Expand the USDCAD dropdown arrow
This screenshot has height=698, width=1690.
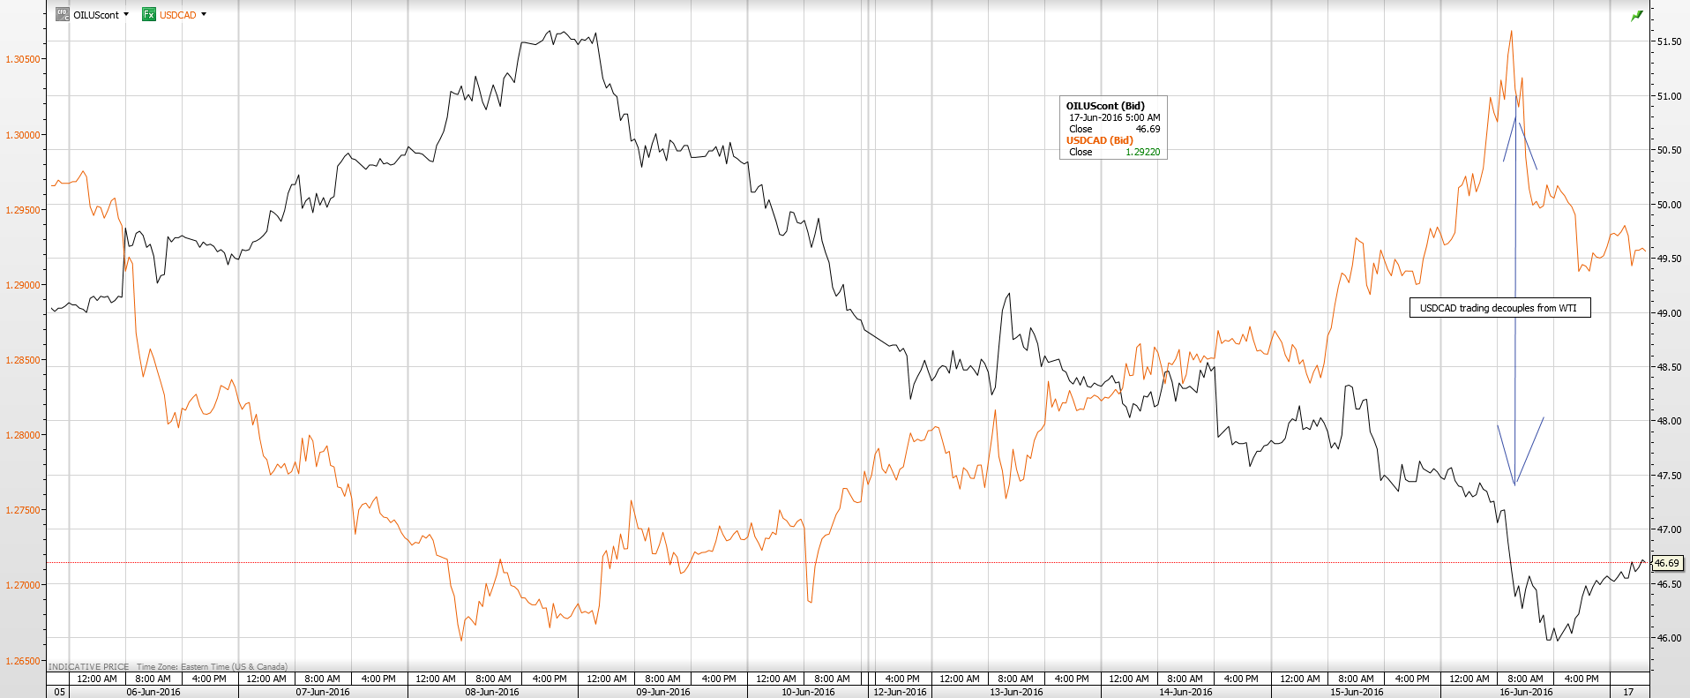tap(204, 15)
